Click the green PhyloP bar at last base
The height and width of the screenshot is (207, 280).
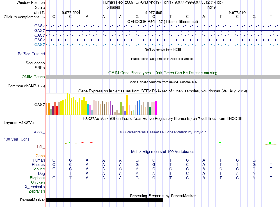[x=270, y=143]
